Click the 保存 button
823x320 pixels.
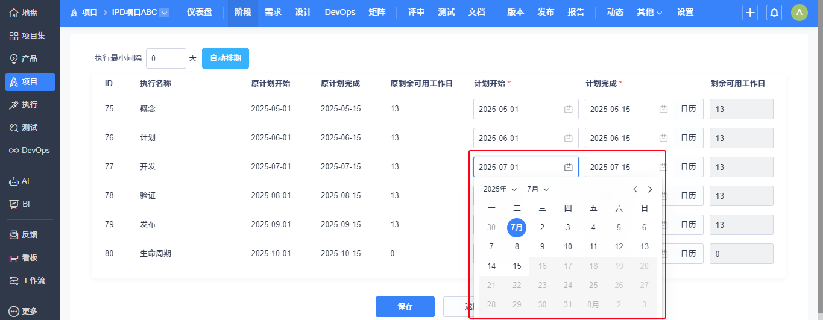405,306
